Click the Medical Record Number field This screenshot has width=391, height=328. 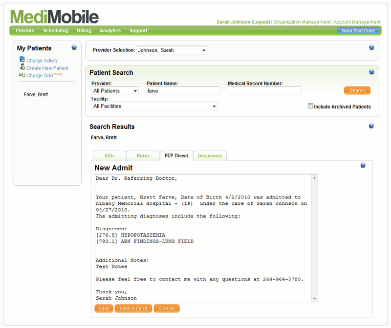click(264, 91)
